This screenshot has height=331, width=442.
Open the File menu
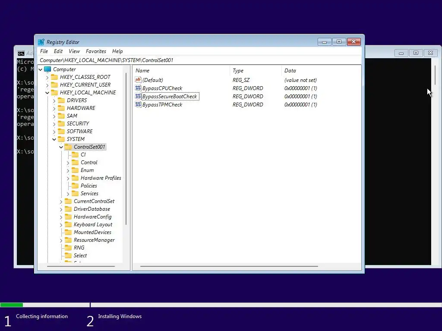tap(44, 51)
